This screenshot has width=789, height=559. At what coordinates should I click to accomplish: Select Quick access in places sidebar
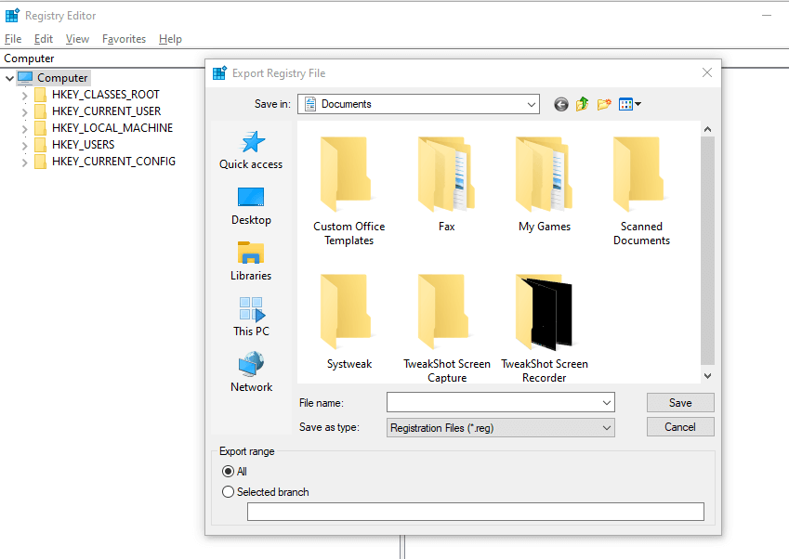251,149
